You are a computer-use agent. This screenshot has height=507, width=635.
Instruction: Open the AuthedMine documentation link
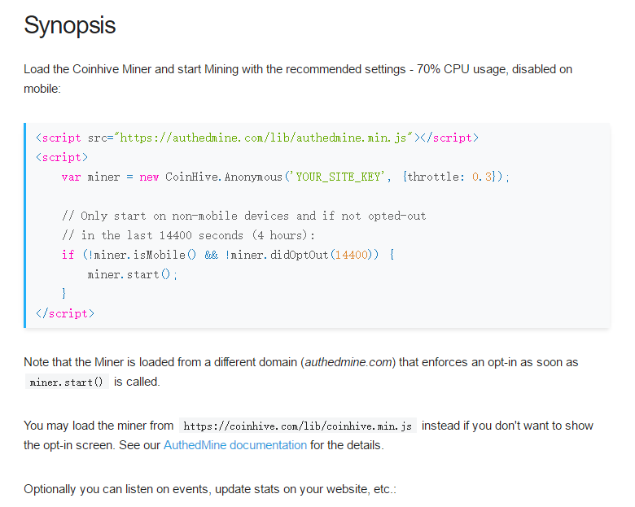[x=235, y=445]
